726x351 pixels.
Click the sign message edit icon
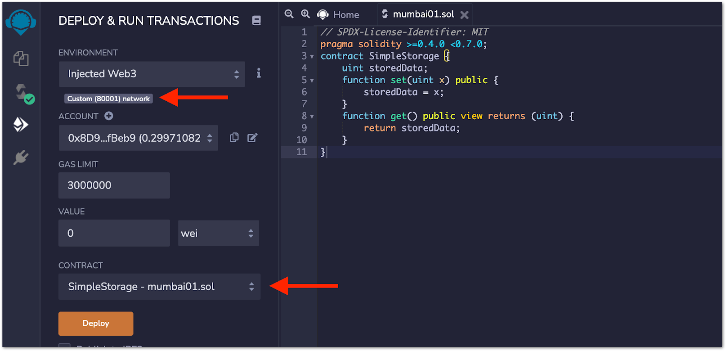(x=252, y=138)
